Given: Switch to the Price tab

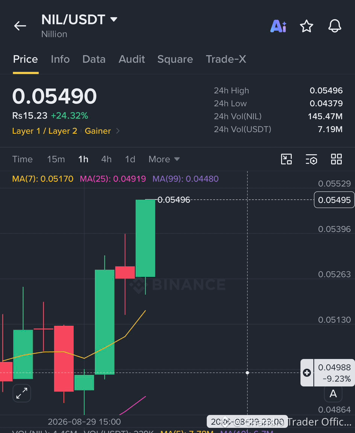Looking at the screenshot, I should (25, 59).
